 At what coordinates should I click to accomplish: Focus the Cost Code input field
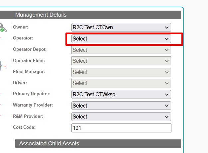121,128
